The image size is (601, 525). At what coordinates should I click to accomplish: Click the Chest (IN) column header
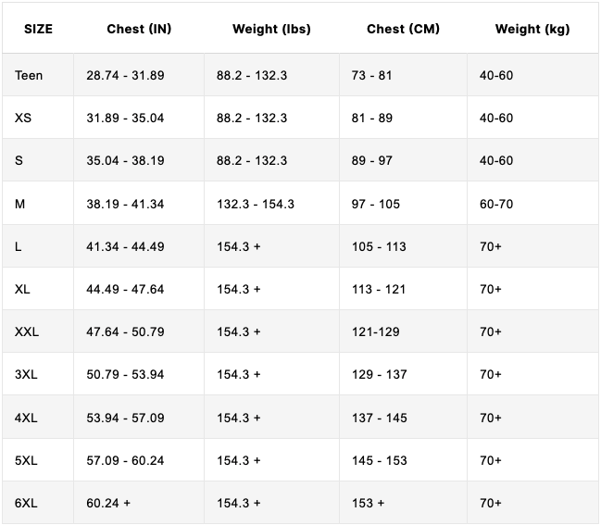(x=139, y=29)
